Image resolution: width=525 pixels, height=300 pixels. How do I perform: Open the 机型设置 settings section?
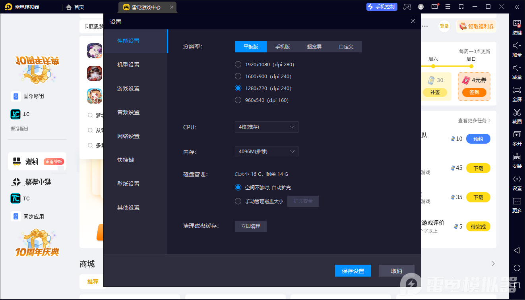(128, 65)
